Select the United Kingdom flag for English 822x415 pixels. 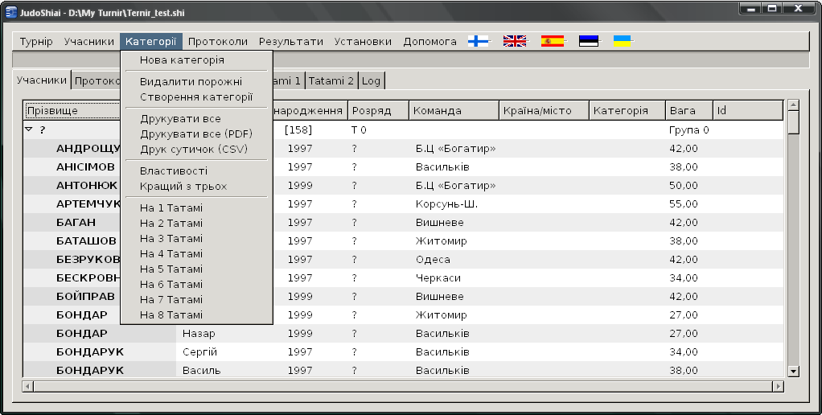coord(515,41)
